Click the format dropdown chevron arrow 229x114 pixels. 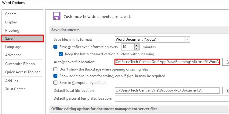pyautogui.click(x=187, y=40)
